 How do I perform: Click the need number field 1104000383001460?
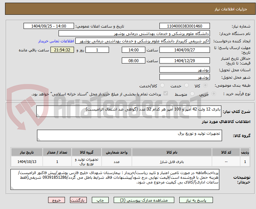pos(184,26)
